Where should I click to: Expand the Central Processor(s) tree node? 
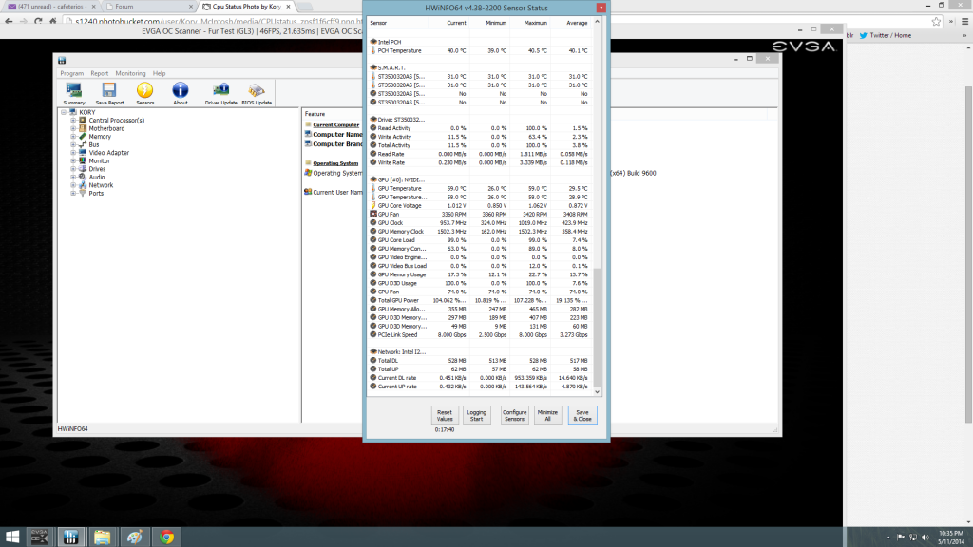tap(74, 121)
